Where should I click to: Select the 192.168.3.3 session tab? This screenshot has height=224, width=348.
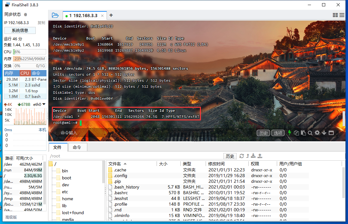coord(85,16)
